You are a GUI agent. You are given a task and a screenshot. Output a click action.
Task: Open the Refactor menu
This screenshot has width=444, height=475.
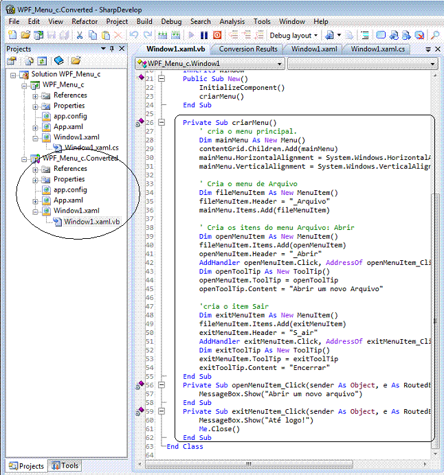85,21
